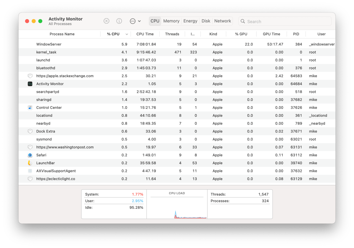Viewport: 354px width, 248px height.
Task: Expand the chevron beside the More actions button
Action: (x=139, y=21)
